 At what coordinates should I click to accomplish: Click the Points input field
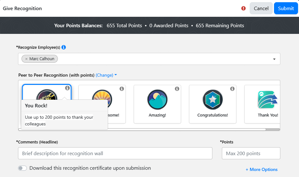click(x=251, y=153)
